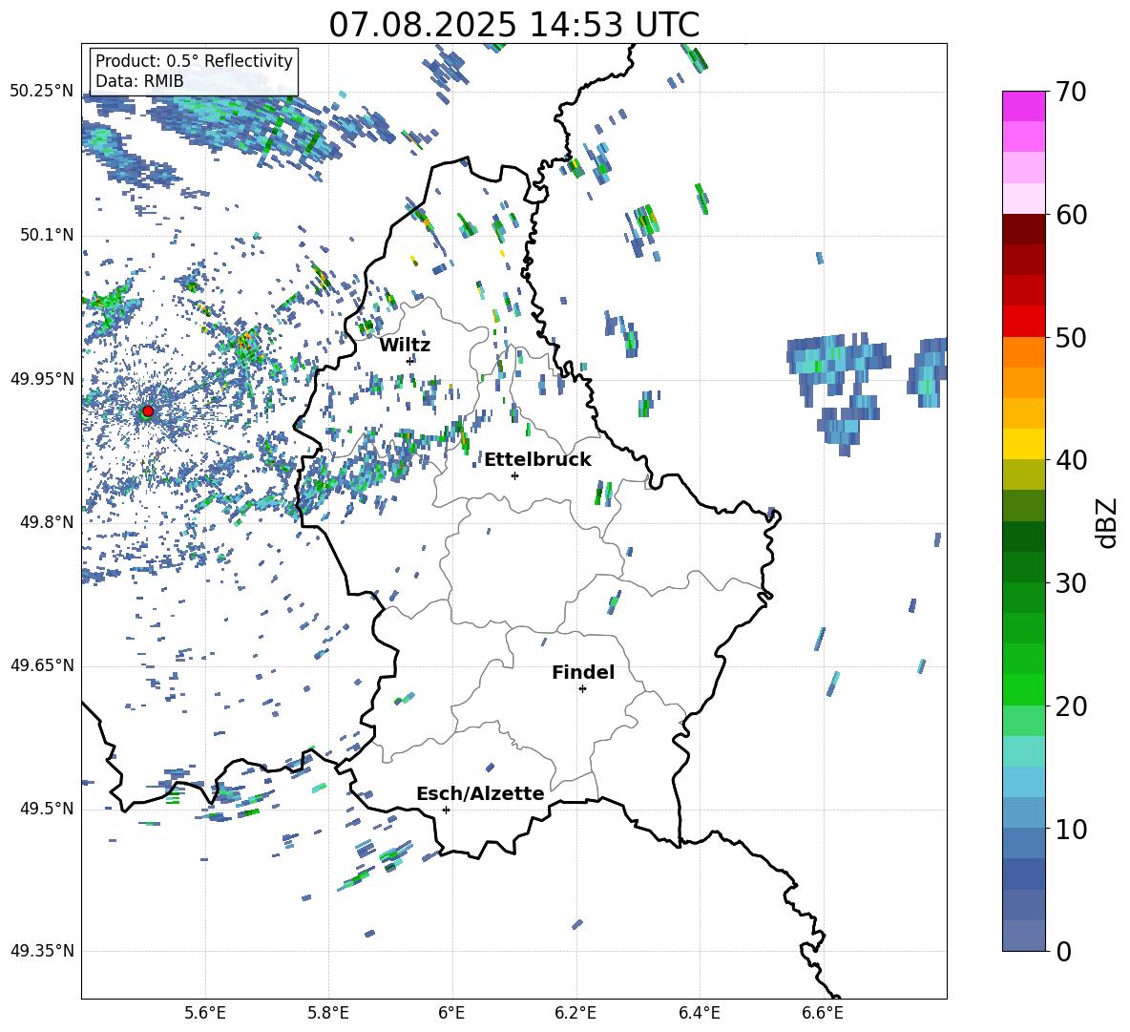Click the longitude label 6.2°E
Screen dimensions: 1130x1032
coord(575,1014)
